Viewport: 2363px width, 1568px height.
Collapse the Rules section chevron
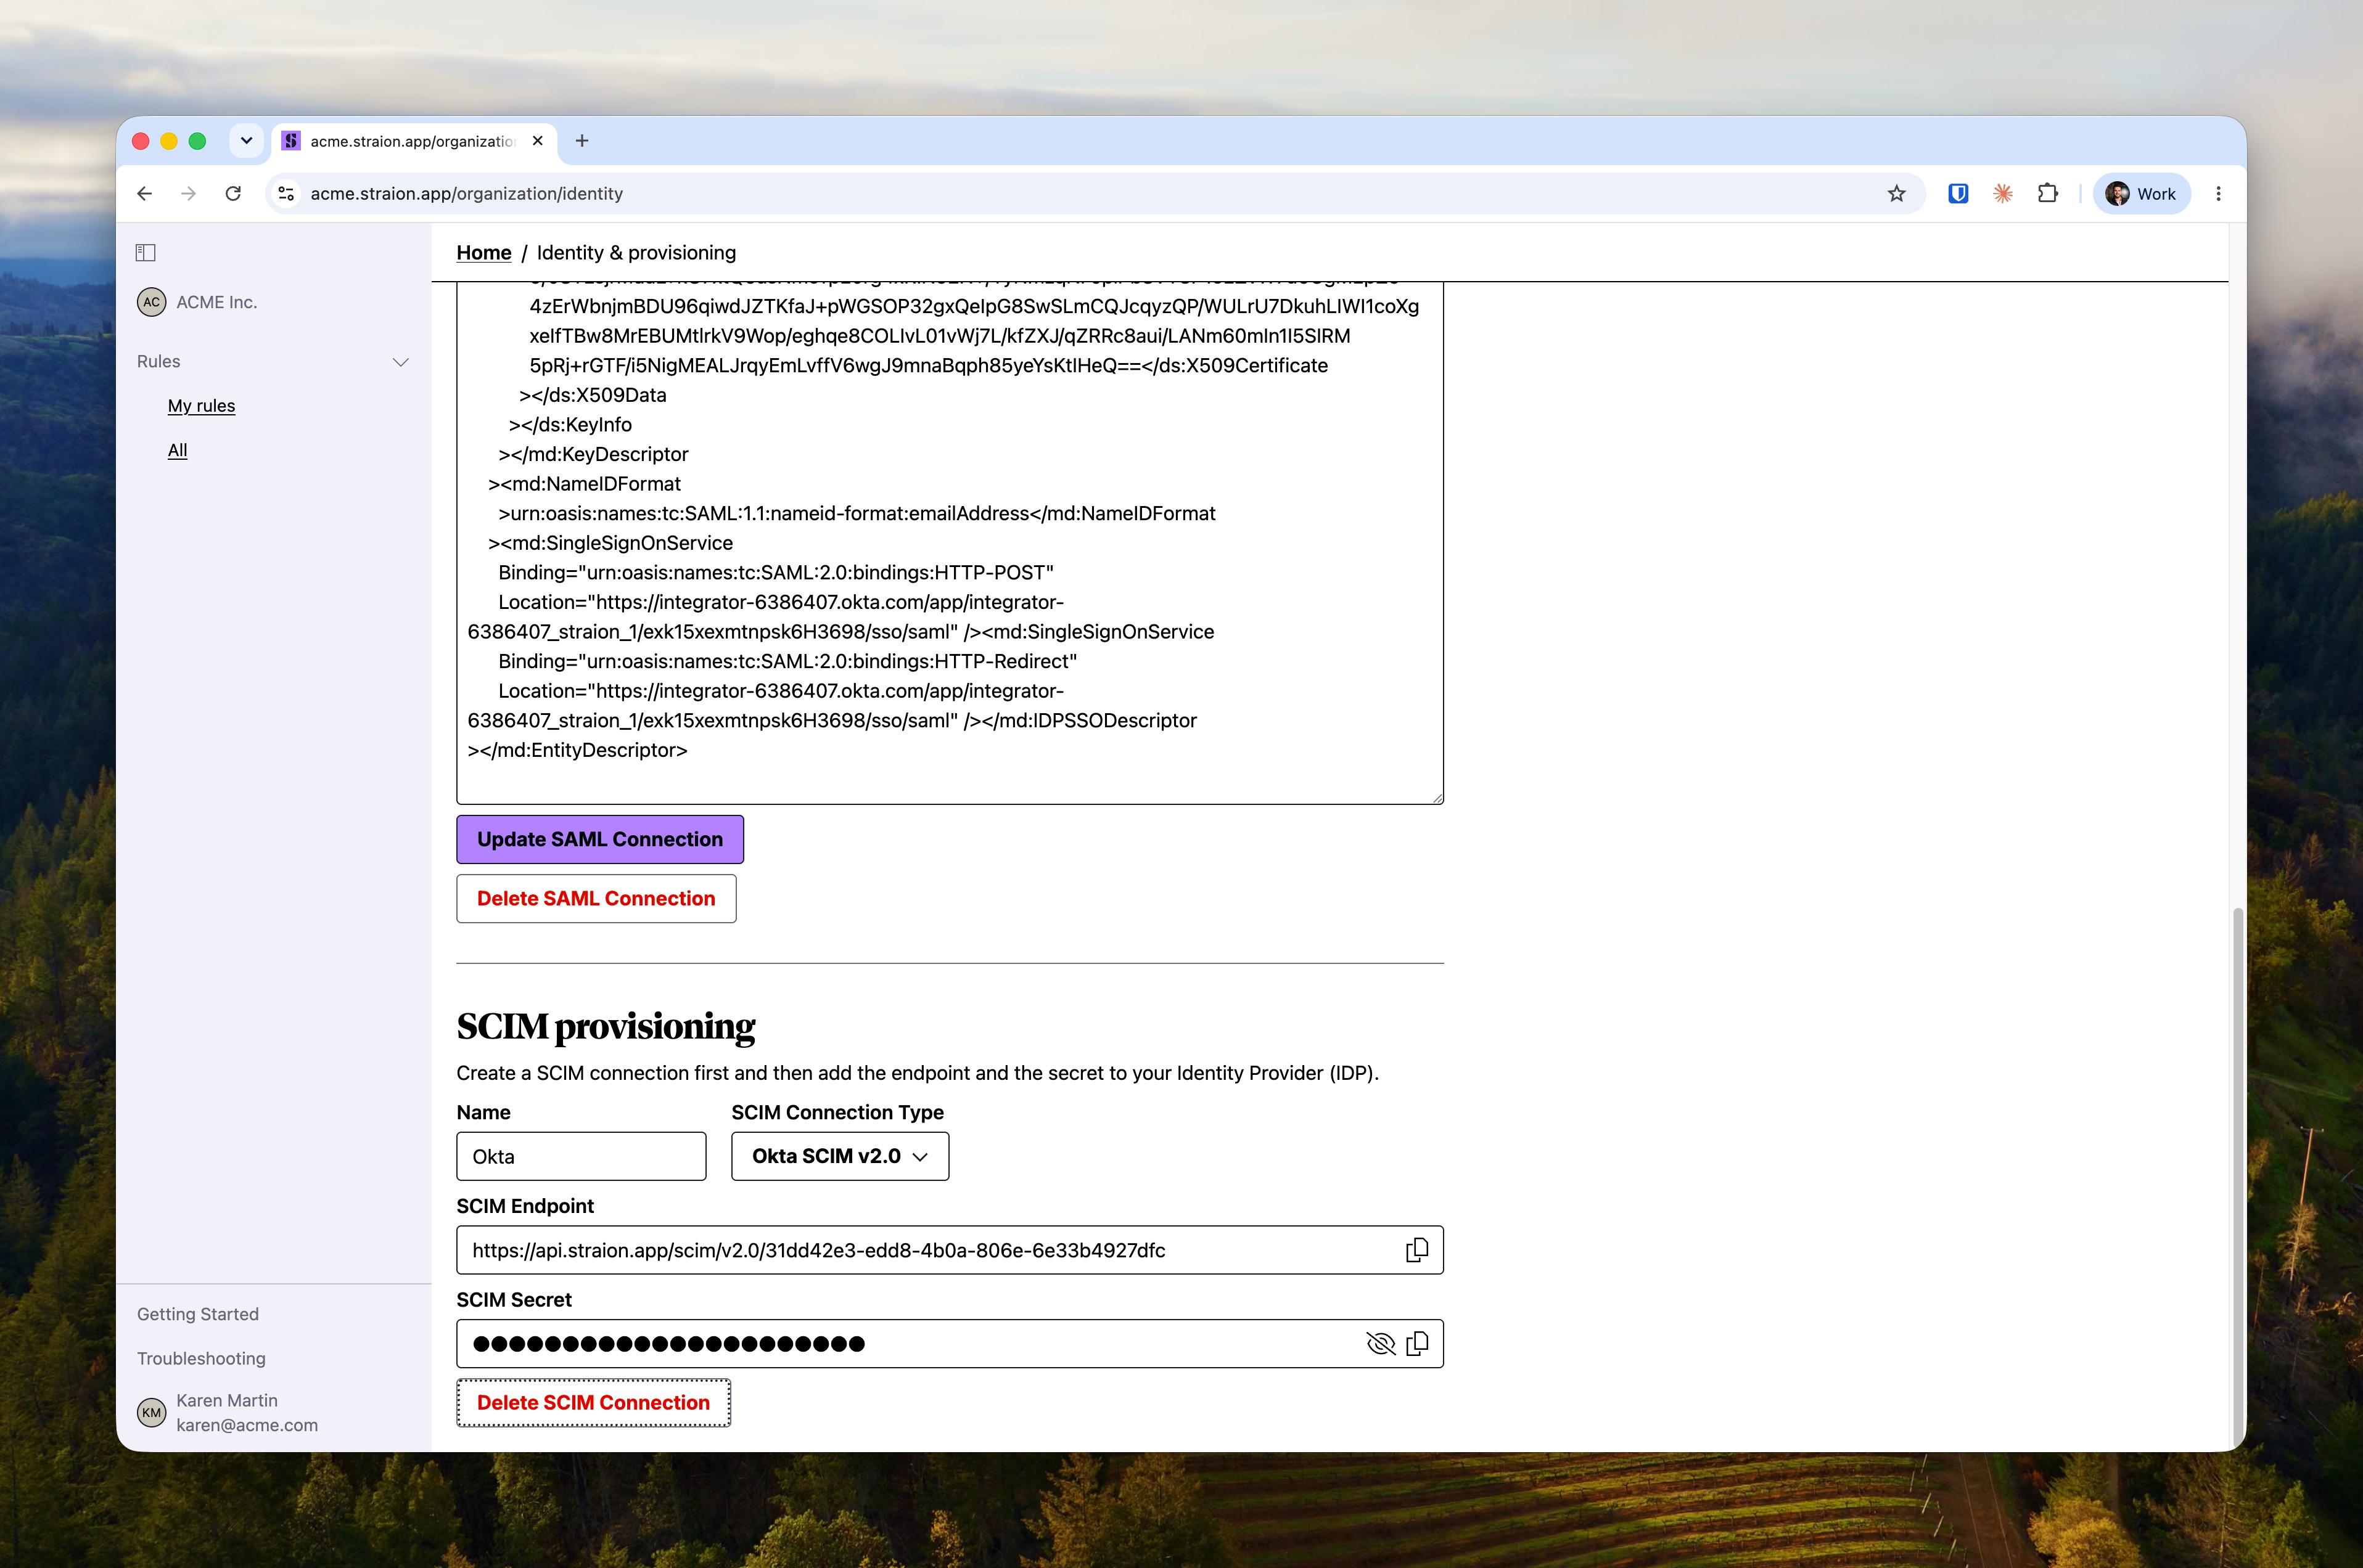(401, 362)
